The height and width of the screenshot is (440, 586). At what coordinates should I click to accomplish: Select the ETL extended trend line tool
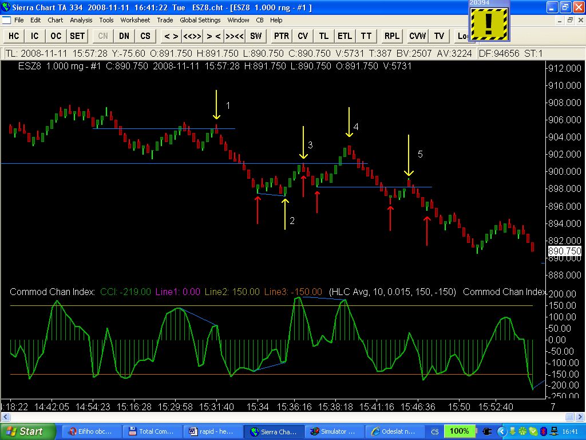pos(345,36)
